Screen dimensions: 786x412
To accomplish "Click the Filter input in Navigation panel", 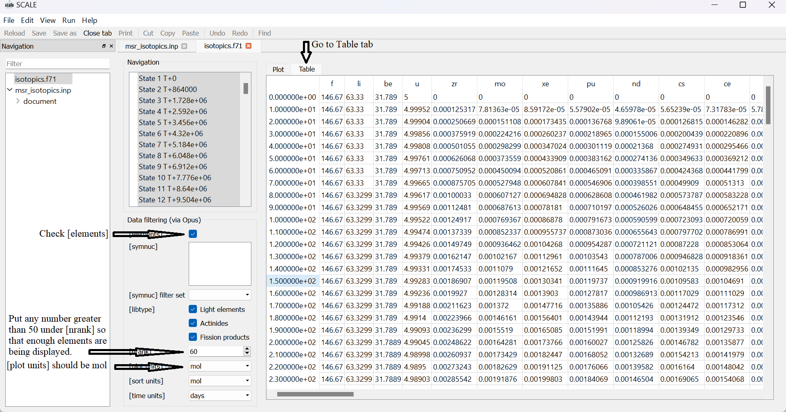I will [x=58, y=64].
